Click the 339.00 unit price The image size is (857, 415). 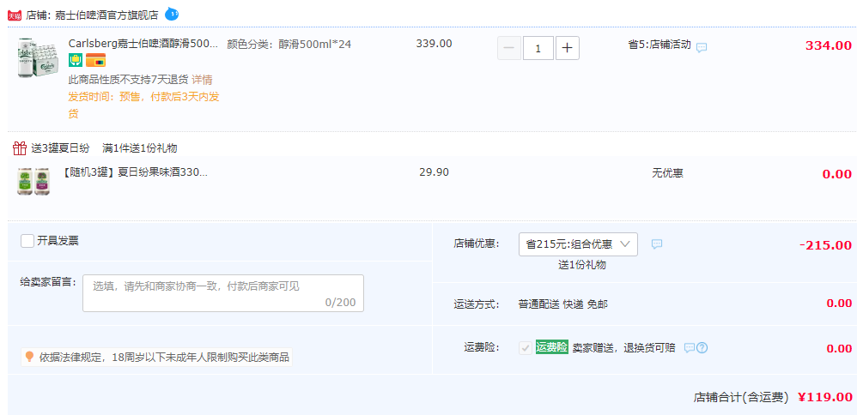[434, 44]
